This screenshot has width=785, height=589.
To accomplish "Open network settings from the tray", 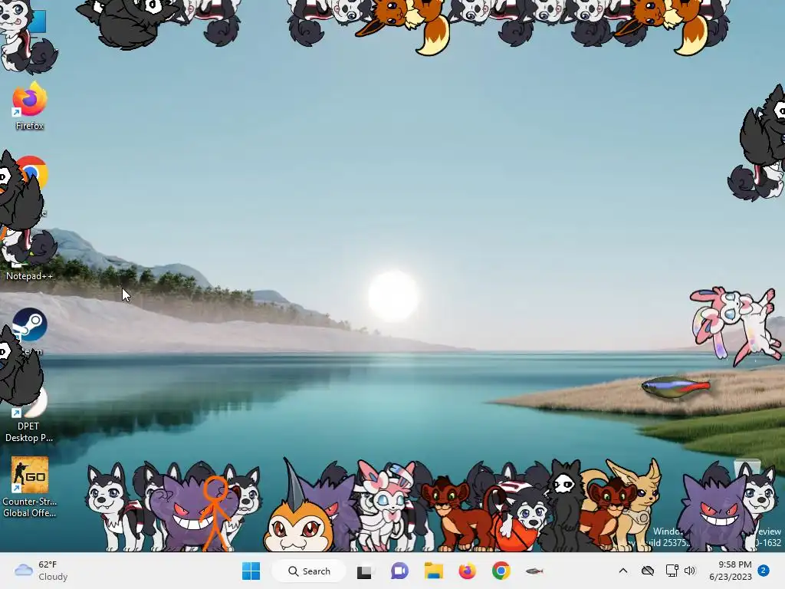I will point(672,571).
